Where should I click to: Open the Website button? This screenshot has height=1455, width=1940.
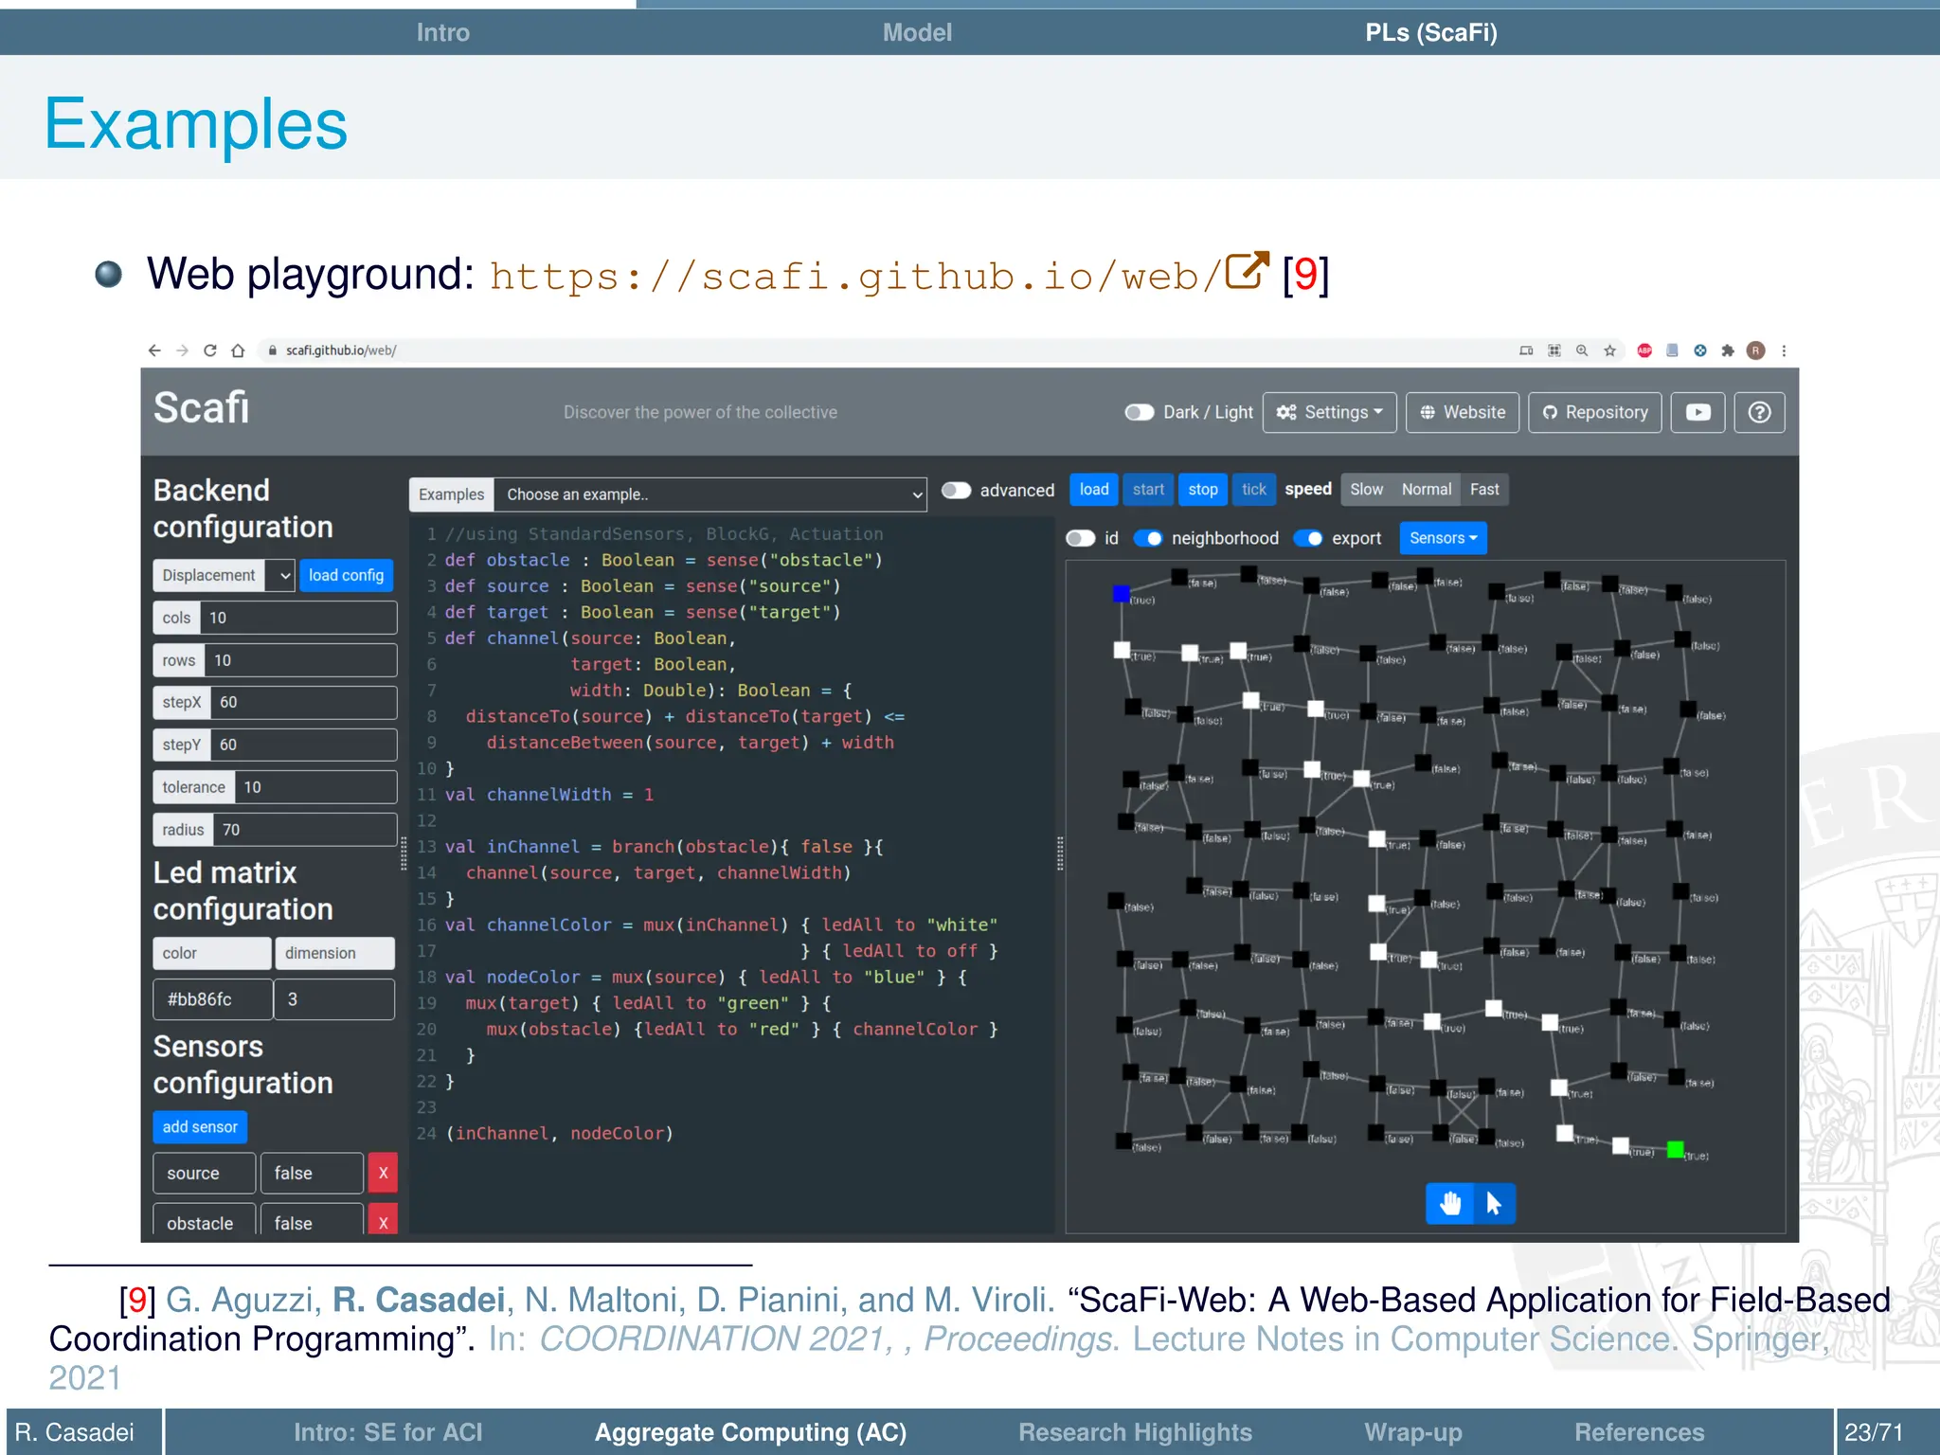coord(1463,412)
